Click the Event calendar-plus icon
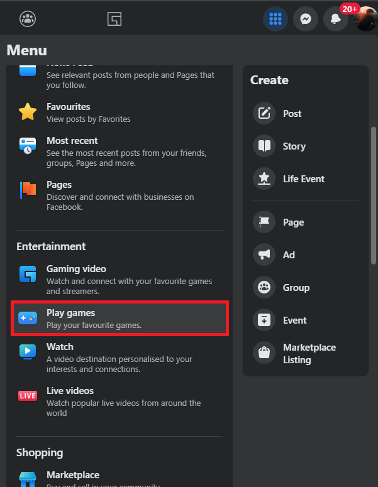Viewport: 378px width, 487px height. point(264,320)
